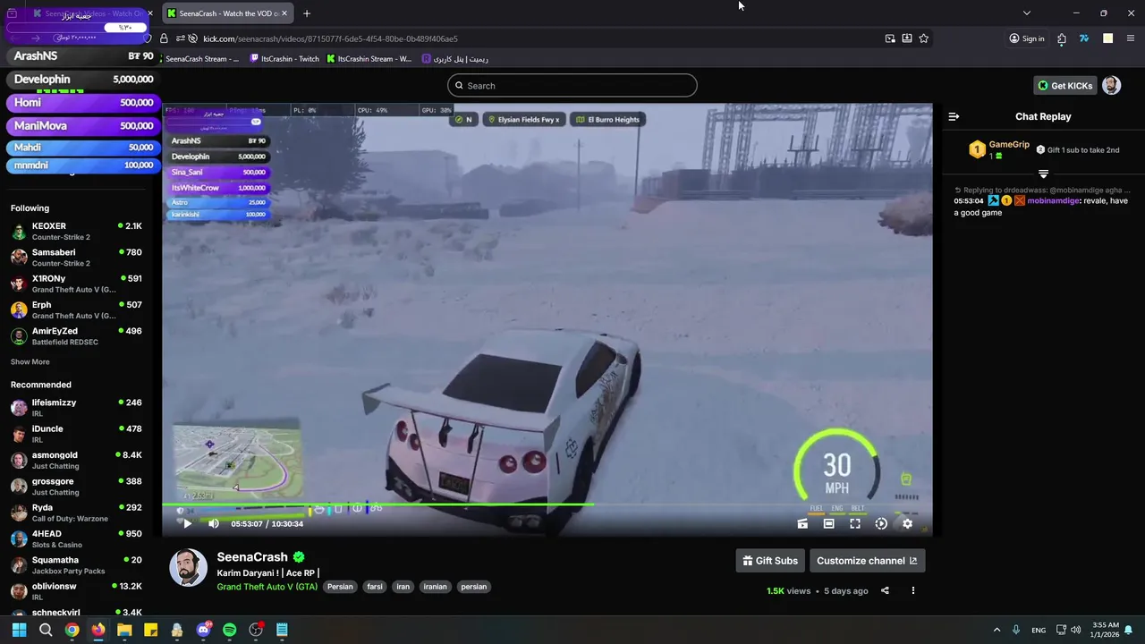Mute the video player volume

213,523
